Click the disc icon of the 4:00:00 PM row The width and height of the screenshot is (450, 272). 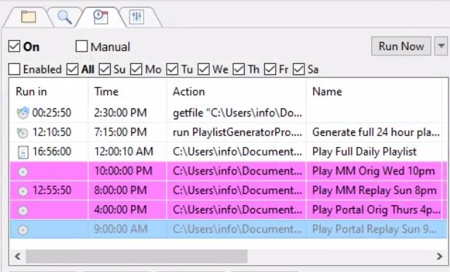[x=23, y=211]
